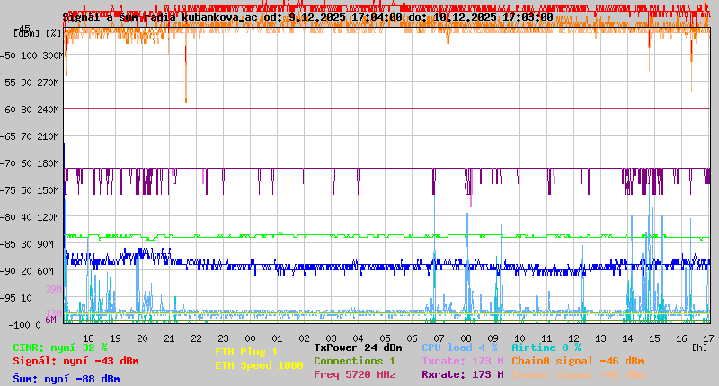Viewport: 719px width, 386px height.
Task: Click the '-90 20 60M' y-axis label
Action: coord(27,271)
